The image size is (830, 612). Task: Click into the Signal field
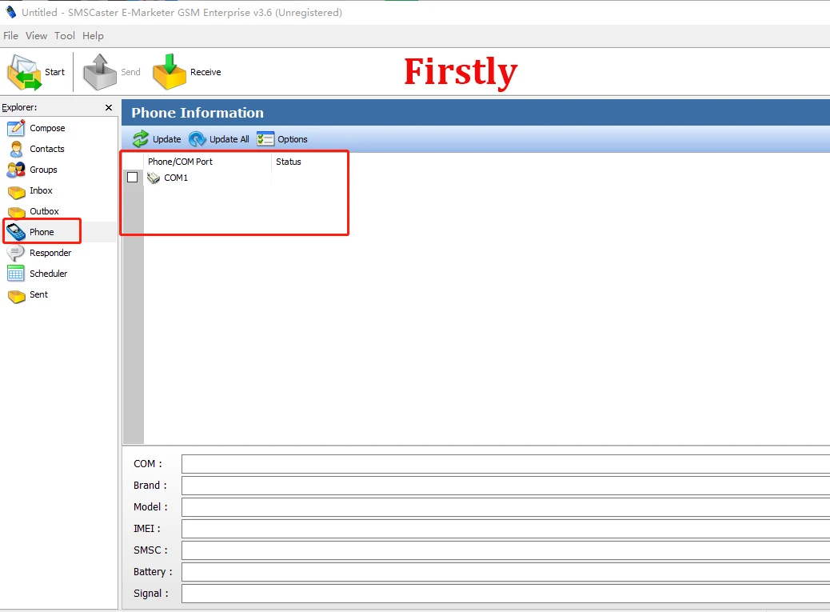pyautogui.click(x=505, y=594)
